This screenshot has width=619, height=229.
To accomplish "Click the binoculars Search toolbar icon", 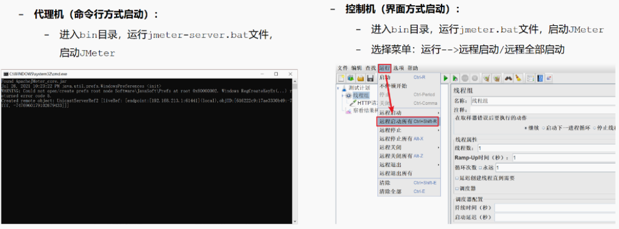I will (x=508, y=78).
